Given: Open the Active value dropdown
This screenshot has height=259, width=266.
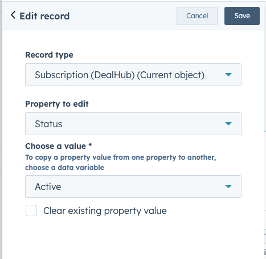Looking at the screenshot, I should (133, 187).
